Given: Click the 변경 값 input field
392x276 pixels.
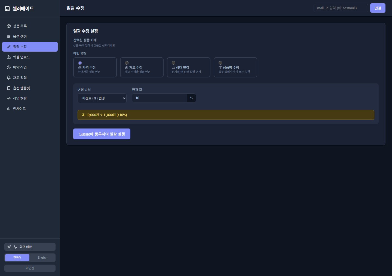Looking at the screenshot, I should (160, 98).
